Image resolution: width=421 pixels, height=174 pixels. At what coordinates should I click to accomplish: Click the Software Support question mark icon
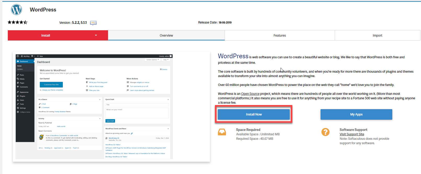point(325,132)
